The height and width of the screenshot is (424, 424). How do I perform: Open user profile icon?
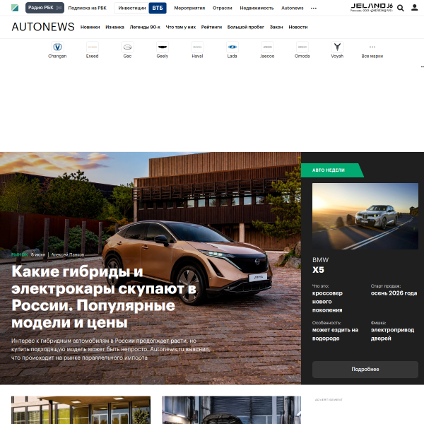[x=414, y=8]
